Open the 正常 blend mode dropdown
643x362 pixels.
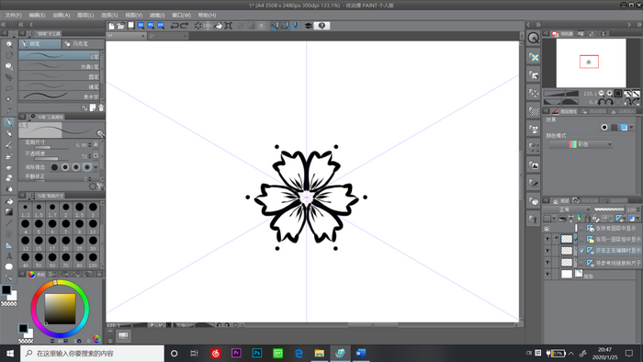coord(568,209)
